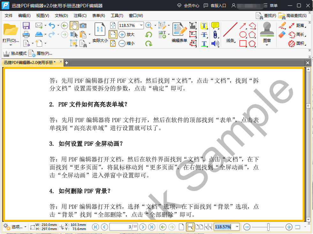Click the status bar zoom slider handle
Image resolution: width=313 pixels, height=234 pixels.
click(x=269, y=227)
